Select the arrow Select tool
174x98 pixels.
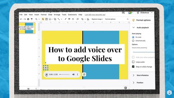tap(43, 19)
